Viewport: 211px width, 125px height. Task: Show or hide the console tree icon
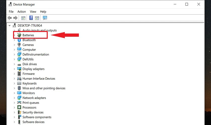[x=23, y=18]
